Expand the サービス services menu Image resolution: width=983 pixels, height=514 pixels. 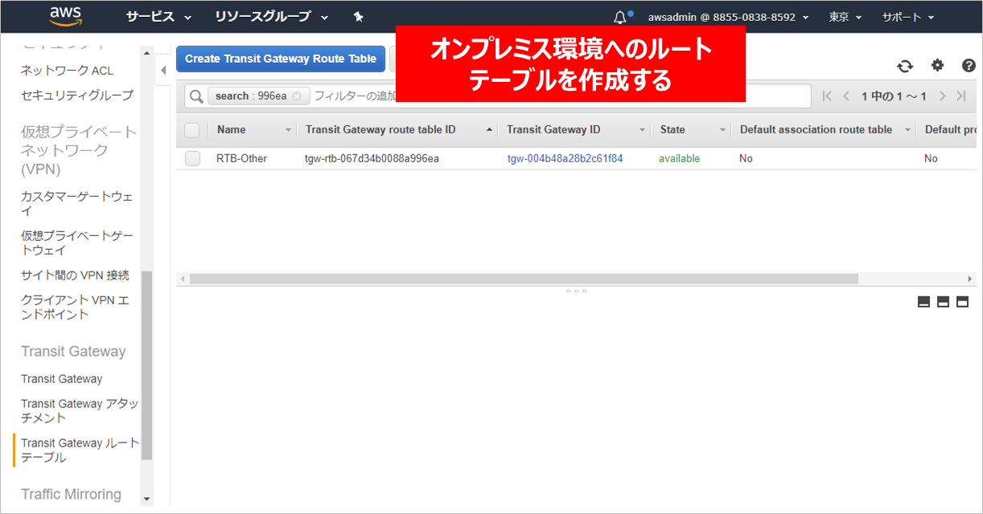click(158, 17)
